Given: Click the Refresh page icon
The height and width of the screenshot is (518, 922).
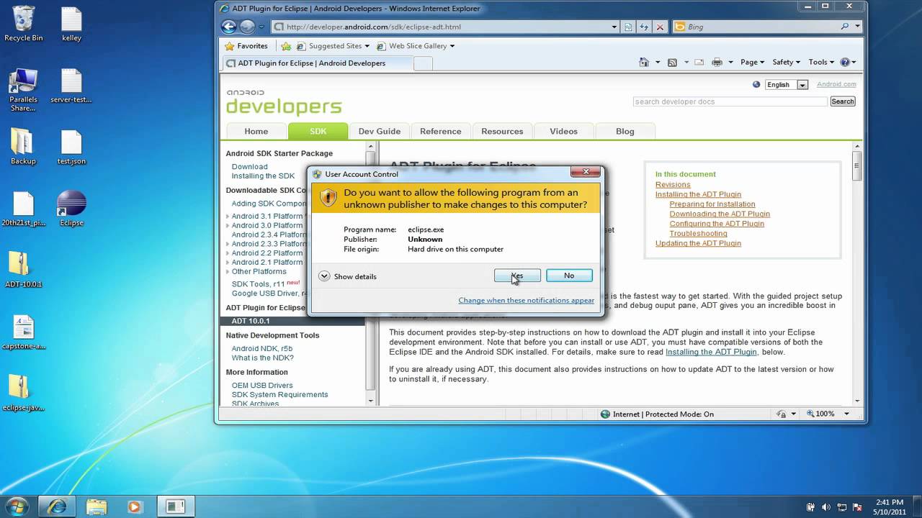Looking at the screenshot, I should pyautogui.click(x=645, y=27).
